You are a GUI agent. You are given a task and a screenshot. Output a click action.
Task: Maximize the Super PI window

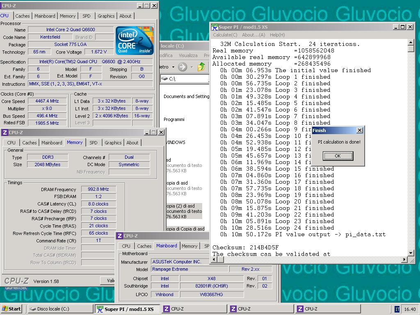pos(403,27)
